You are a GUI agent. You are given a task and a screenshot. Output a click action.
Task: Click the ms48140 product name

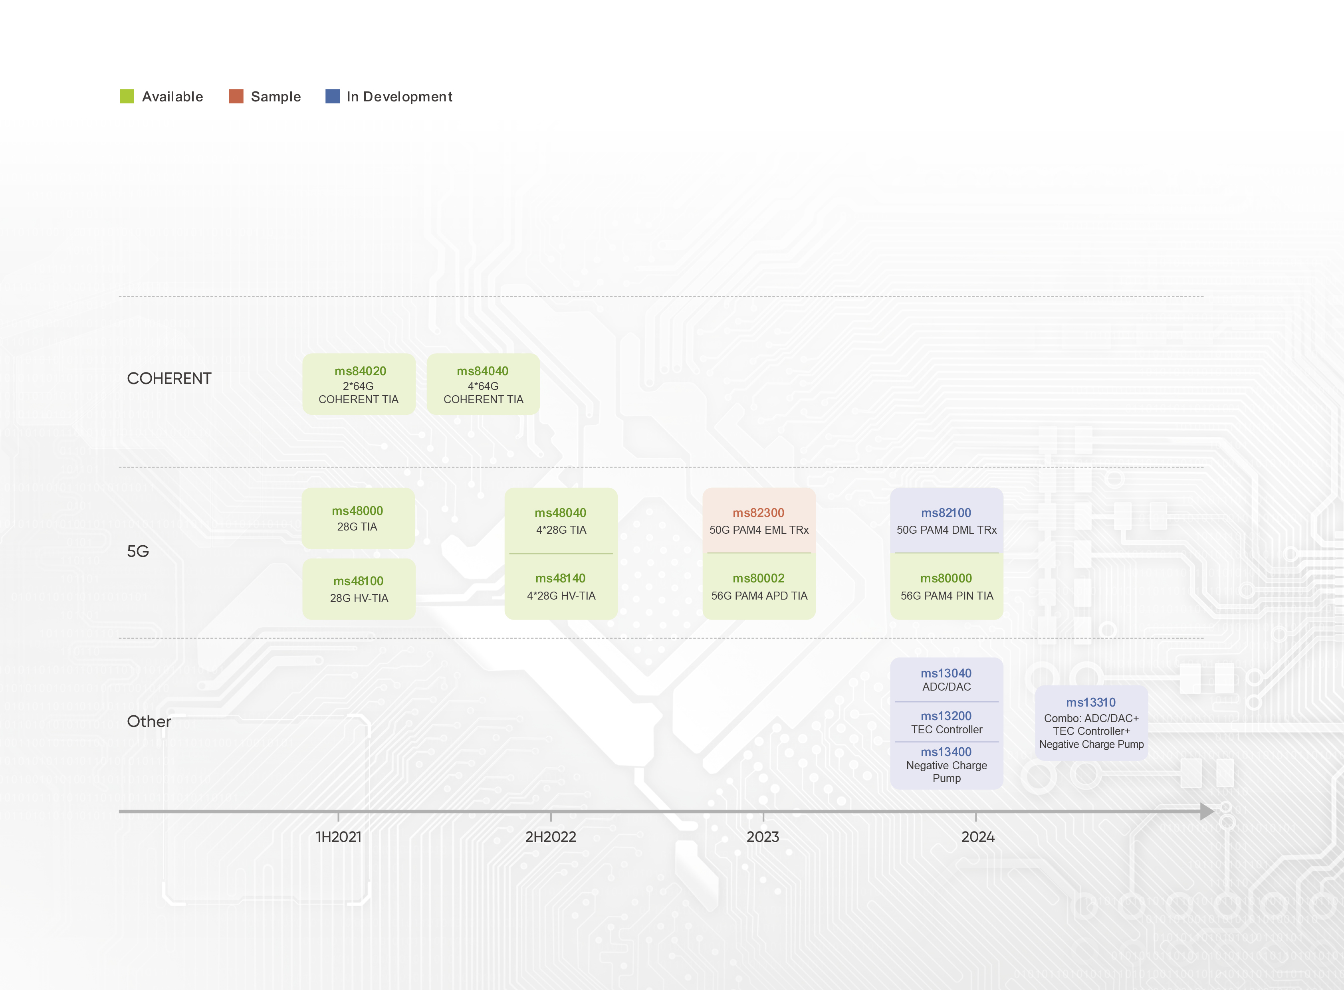[561, 578]
